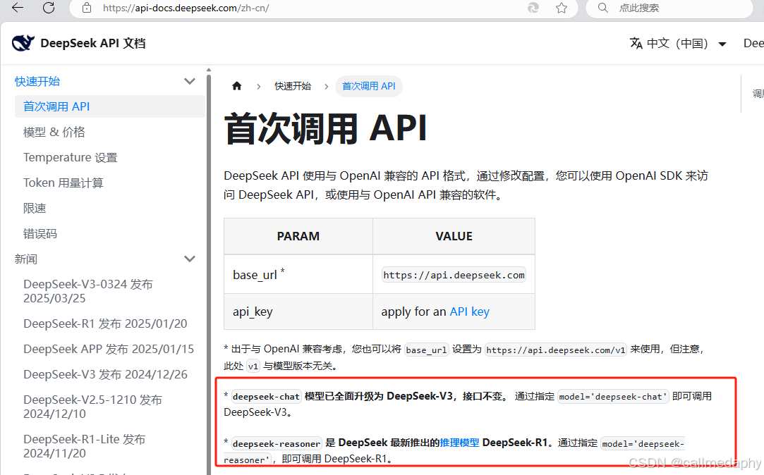Open the 错误码 sidebar page
Screen dimensions: 764x475
pyautogui.click(x=40, y=233)
